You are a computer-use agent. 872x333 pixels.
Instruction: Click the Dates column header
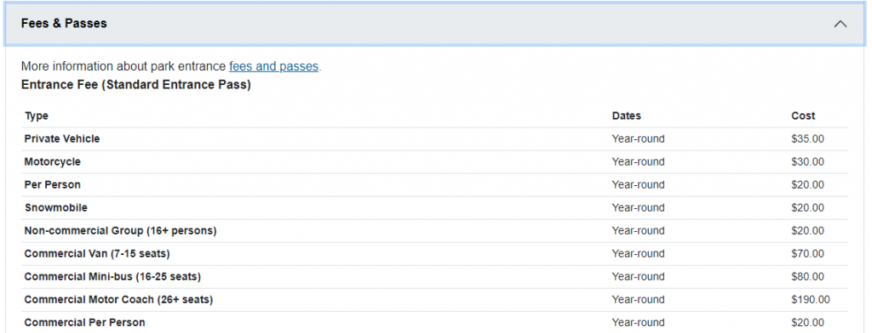[626, 116]
